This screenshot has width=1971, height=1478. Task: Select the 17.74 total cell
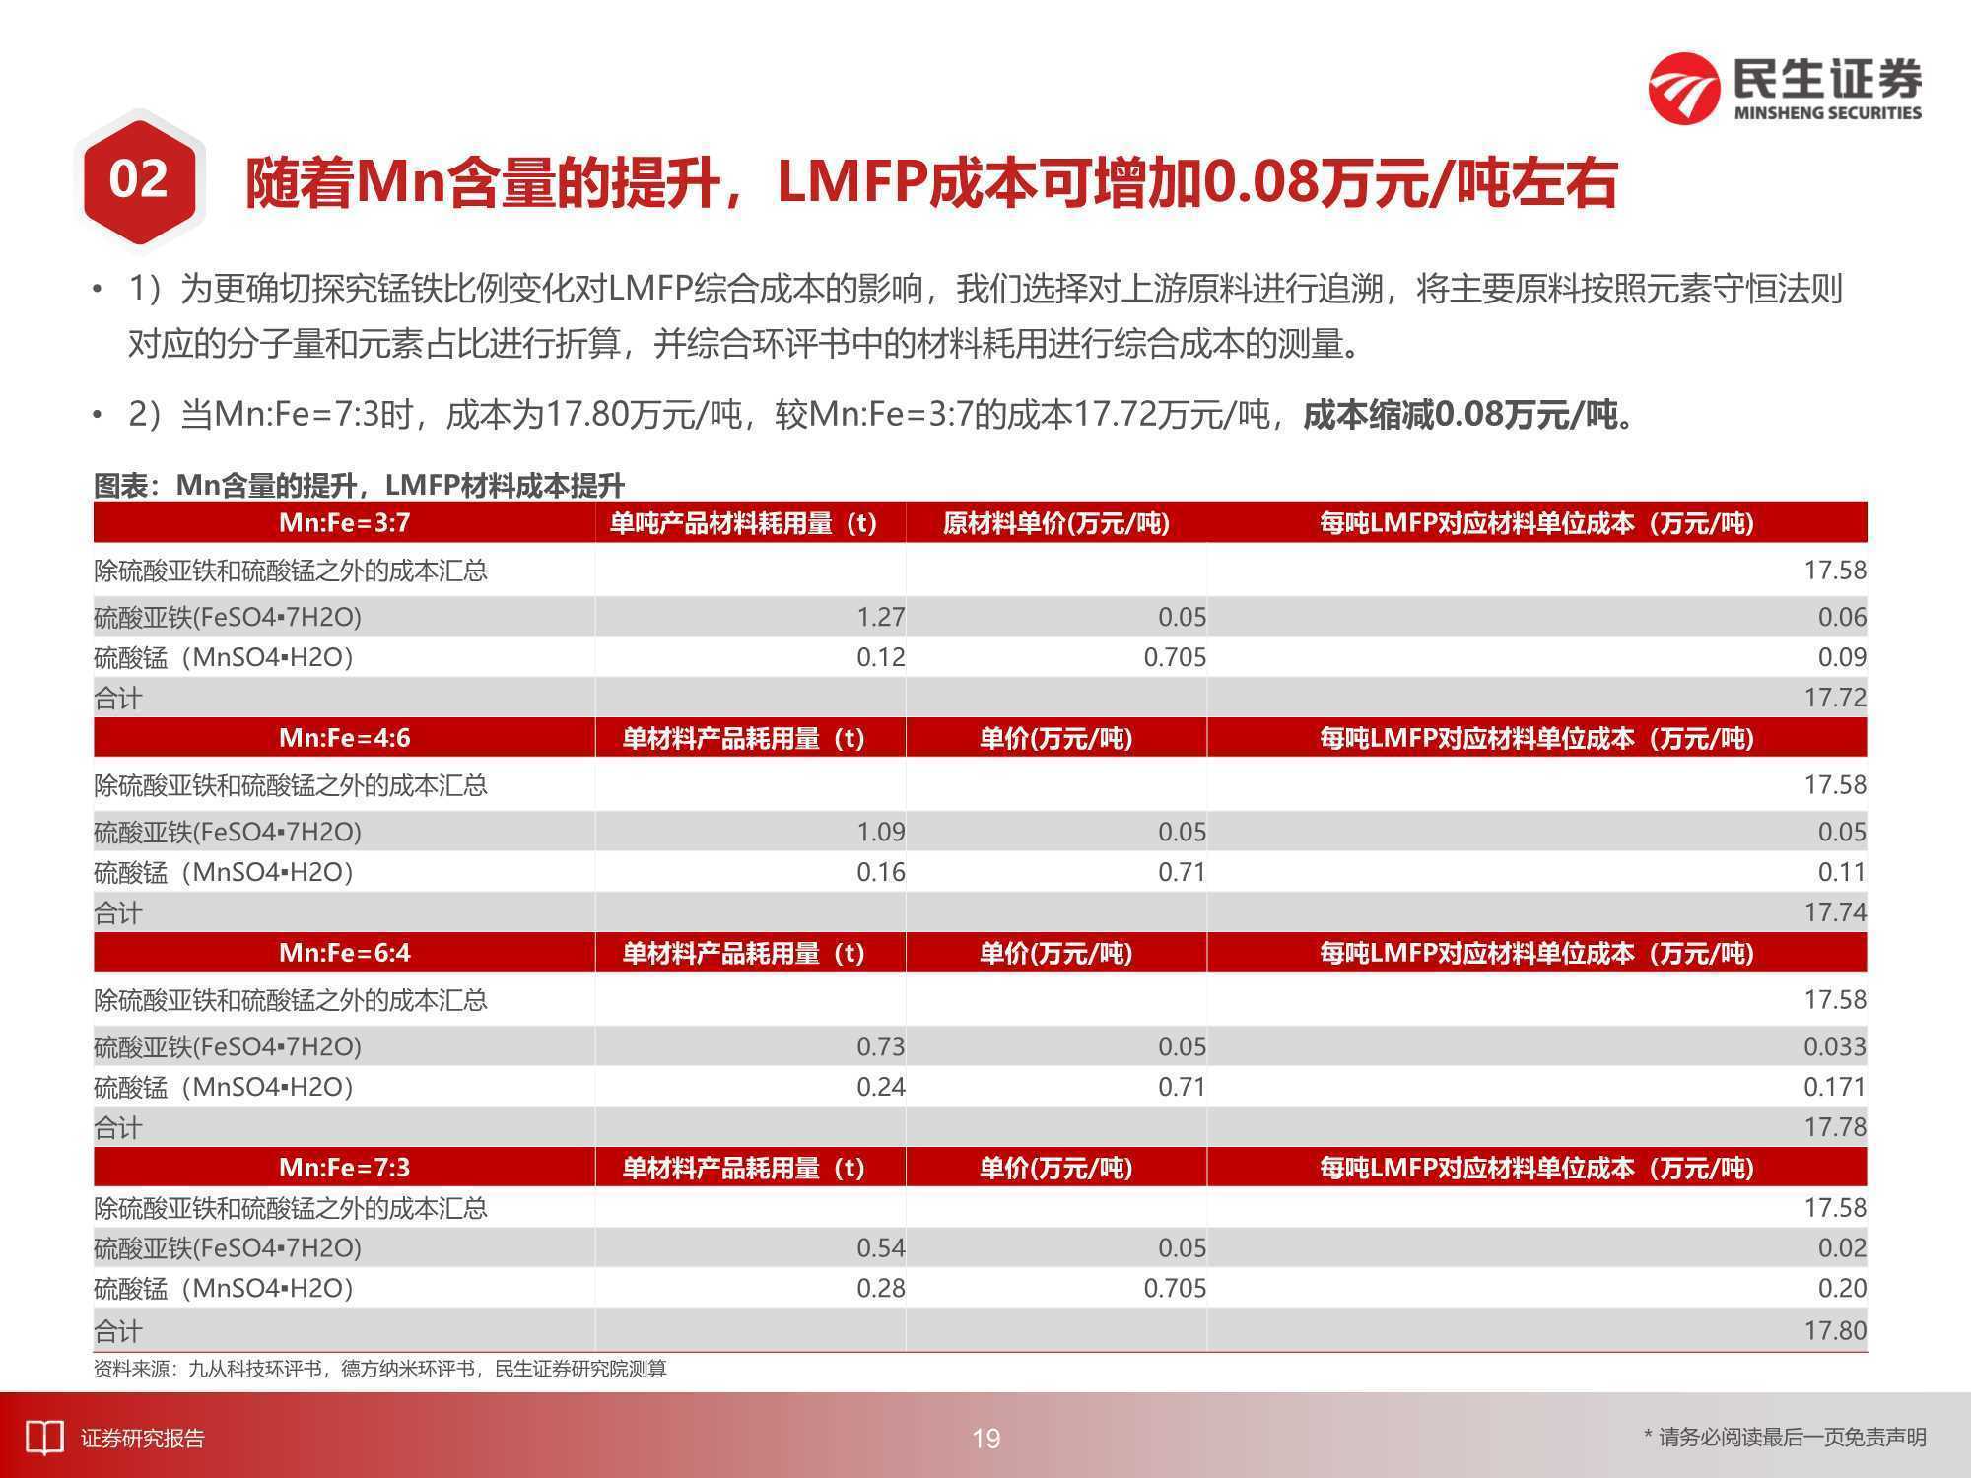[1537, 912]
